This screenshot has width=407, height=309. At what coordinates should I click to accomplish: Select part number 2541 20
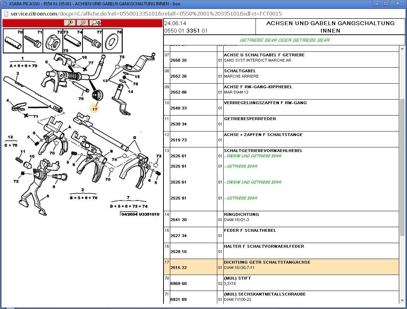click(179, 220)
